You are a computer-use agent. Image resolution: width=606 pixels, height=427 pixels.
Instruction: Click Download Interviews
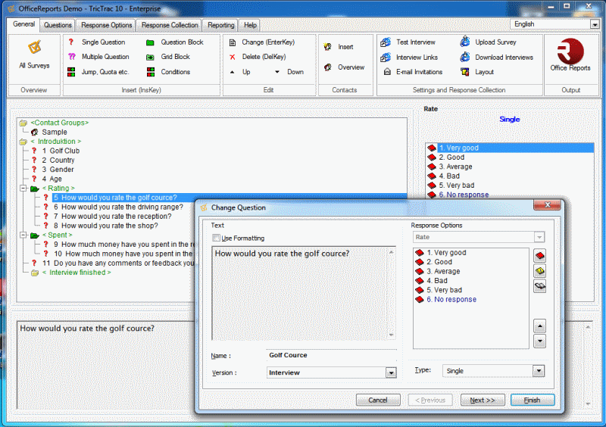(x=497, y=58)
